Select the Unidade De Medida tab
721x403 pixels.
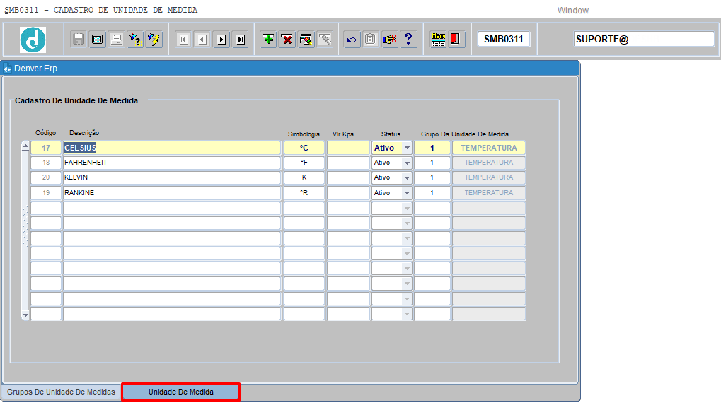coord(180,392)
